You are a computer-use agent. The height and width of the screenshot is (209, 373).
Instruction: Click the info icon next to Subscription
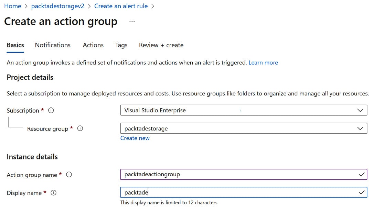(x=51, y=111)
